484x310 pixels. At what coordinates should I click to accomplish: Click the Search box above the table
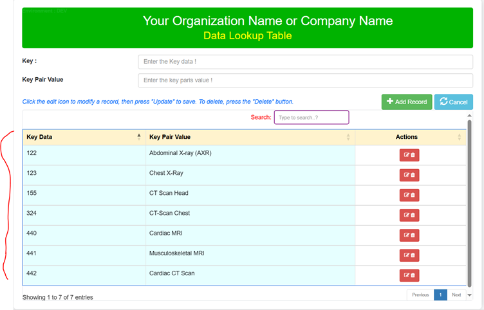pos(312,118)
